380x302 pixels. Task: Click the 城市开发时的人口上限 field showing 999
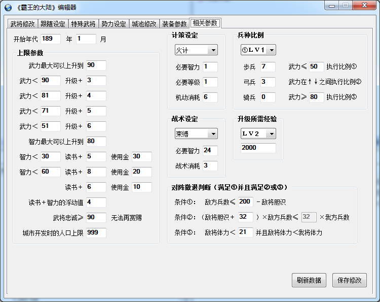96,233
